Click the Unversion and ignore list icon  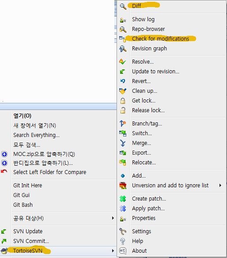pos(123,186)
